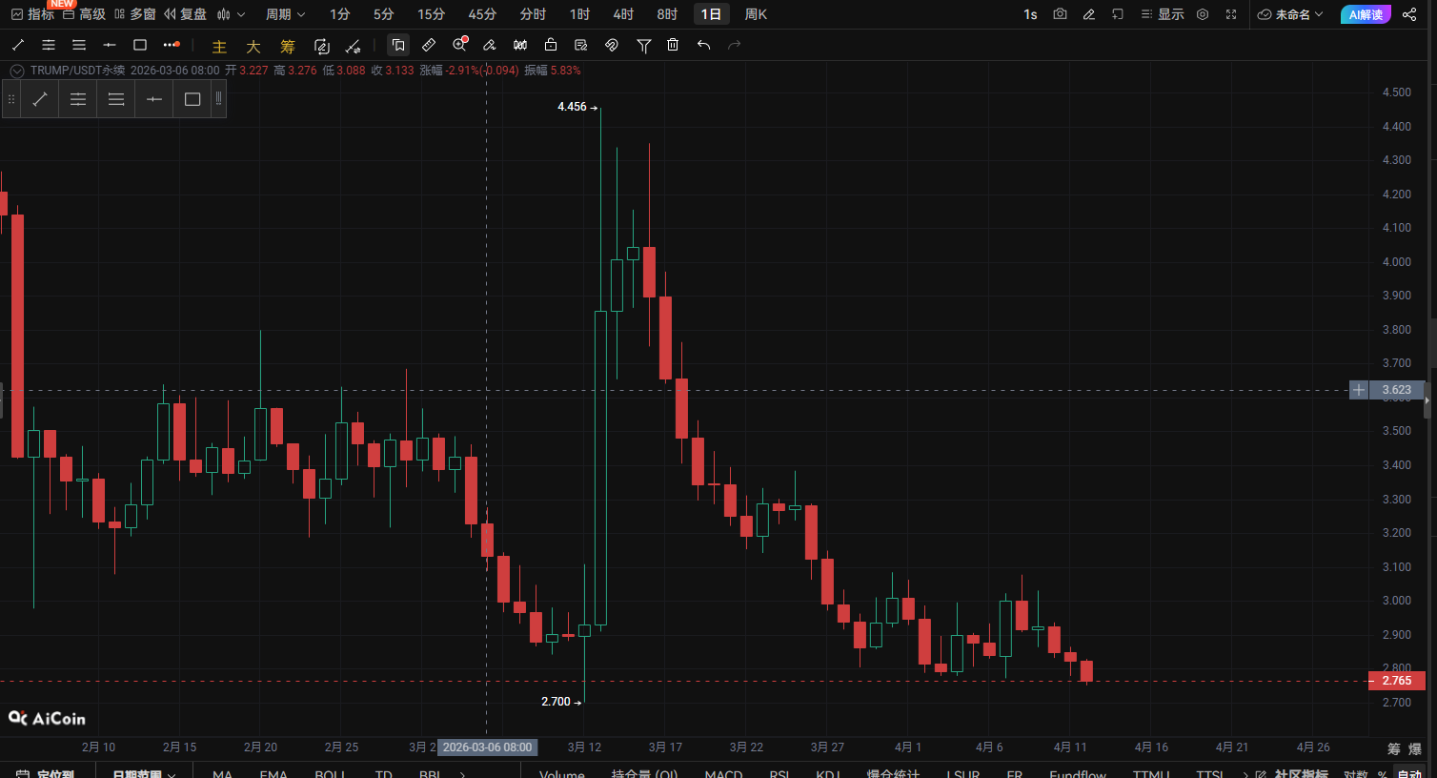
Task: Select the 4时 timeframe
Action: point(623,14)
